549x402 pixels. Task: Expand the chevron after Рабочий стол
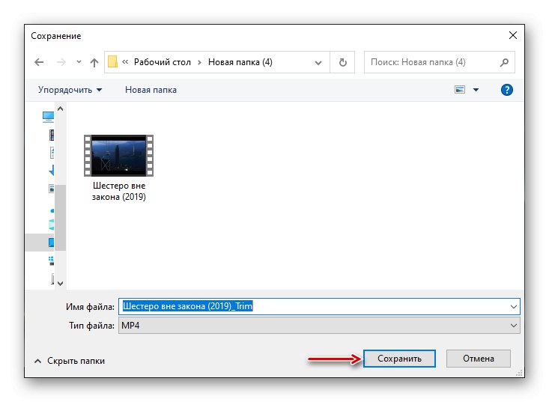point(199,62)
